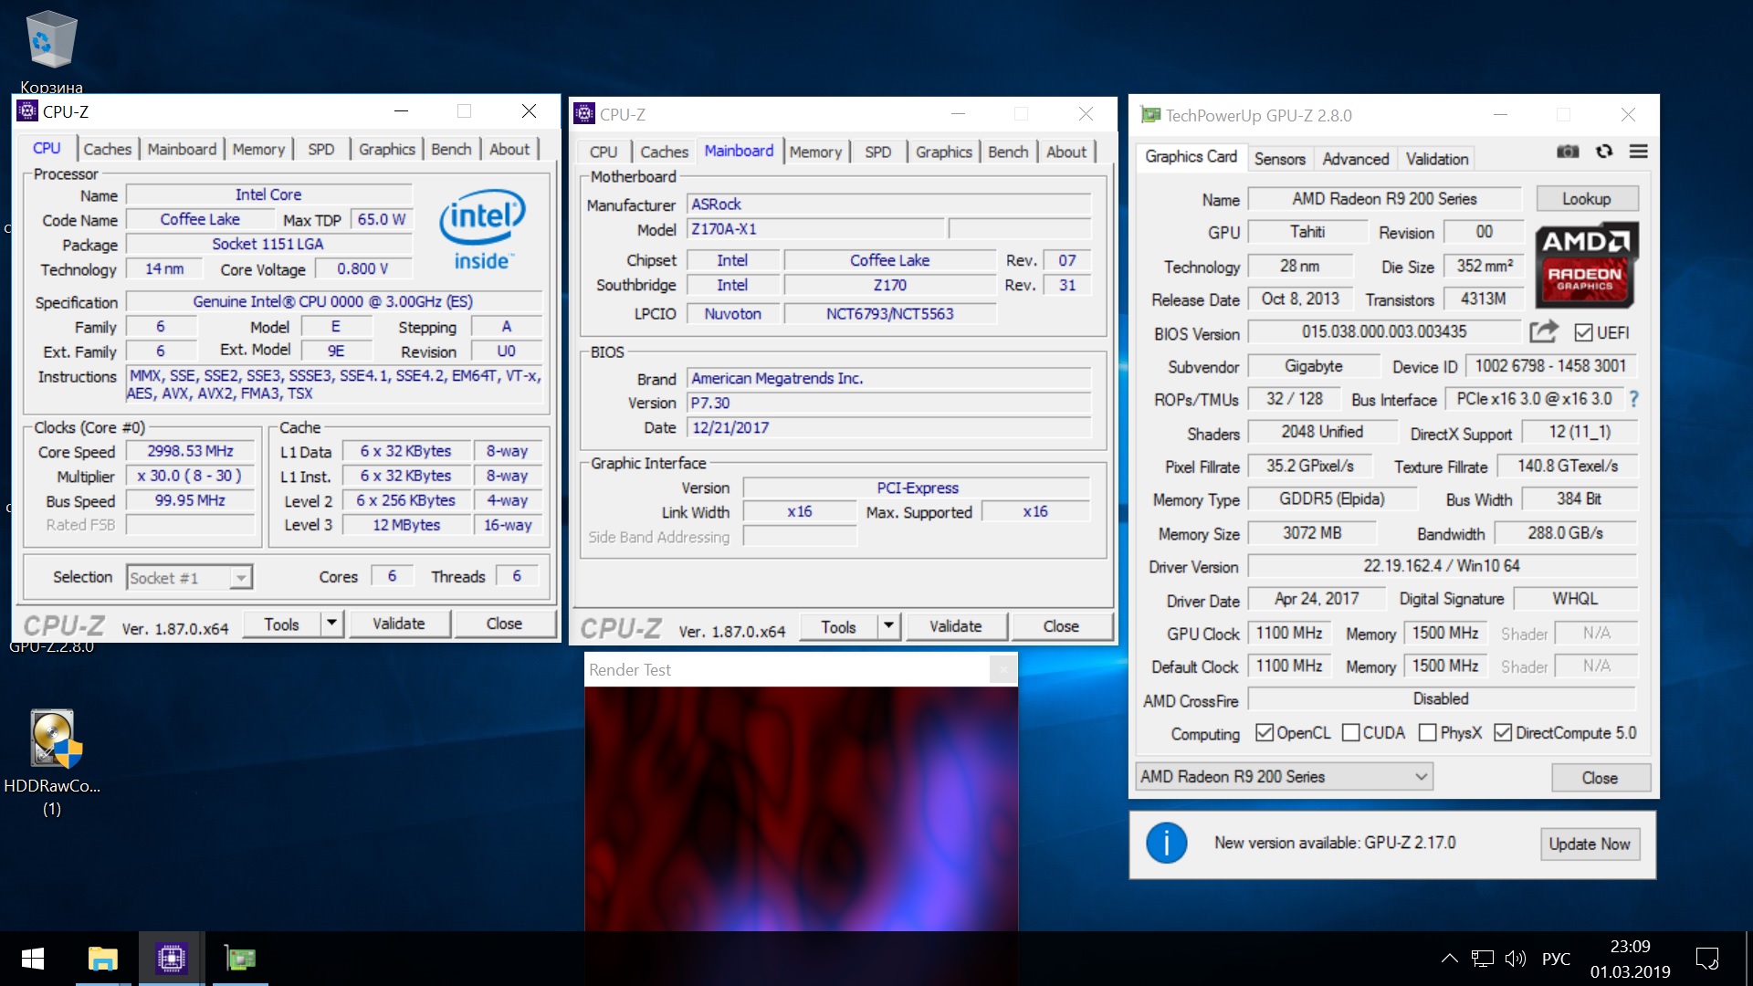
Task: Click the GPU-Z Driver Version field
Action: (1441, 566)
